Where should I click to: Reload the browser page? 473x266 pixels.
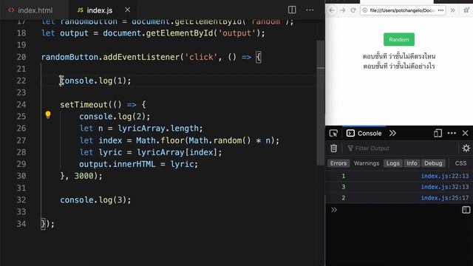[x=353, y=10]
